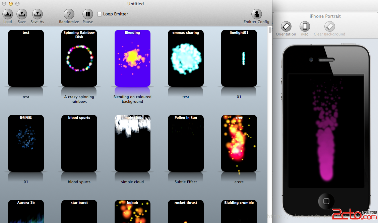Image resolution: width=378 pixels, height=223 pixels.
Task: Open the Emitter Config panel
Action: point(256,14)
